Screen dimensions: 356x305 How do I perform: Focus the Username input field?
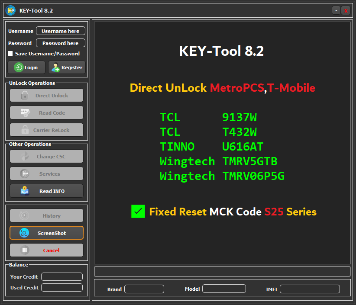tap(61, 31)
